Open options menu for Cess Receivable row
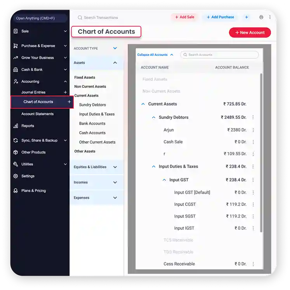 point(253,264)
